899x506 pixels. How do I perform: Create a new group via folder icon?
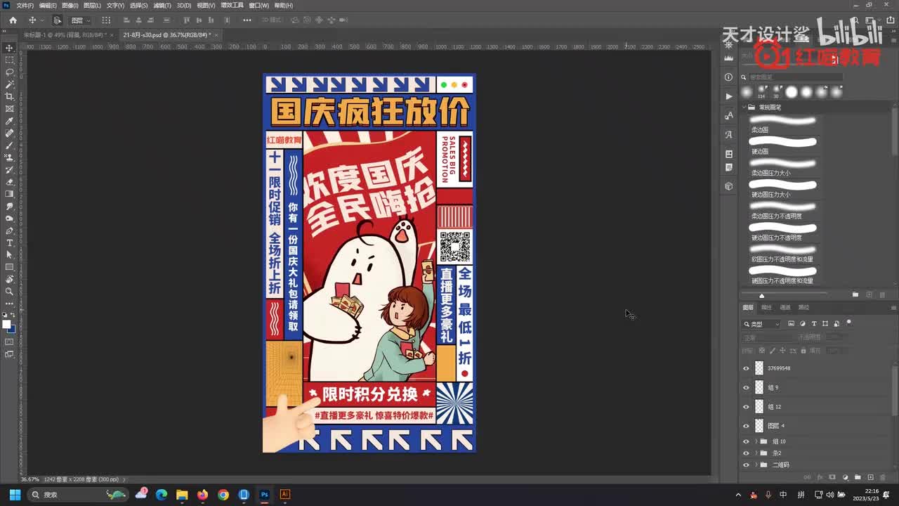pyautogui.click(x=858, y=477)
